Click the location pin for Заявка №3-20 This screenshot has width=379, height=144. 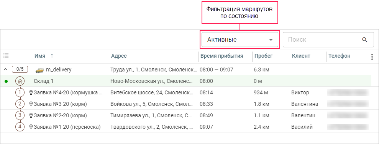pyautogui.click(x=31, y=104)
